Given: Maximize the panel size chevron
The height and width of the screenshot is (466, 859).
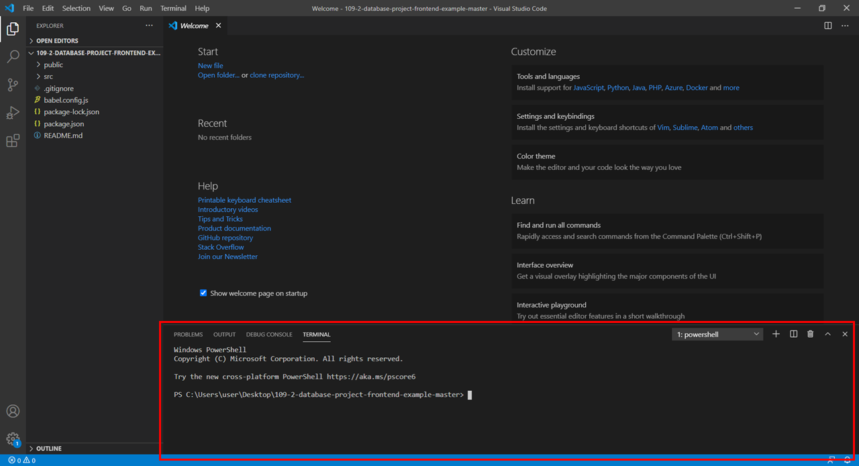Looking at the screenshot, I should pyautogui.click(x=827, y=334).
